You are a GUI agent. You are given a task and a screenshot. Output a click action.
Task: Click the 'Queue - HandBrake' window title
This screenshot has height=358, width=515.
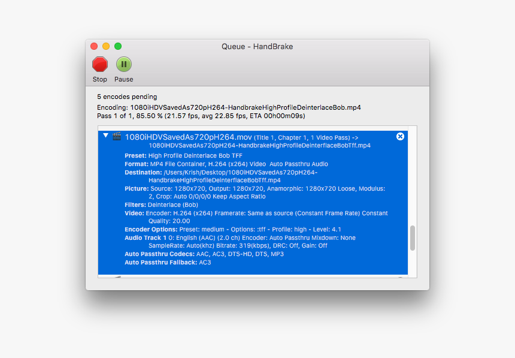[x=257, y=46]
